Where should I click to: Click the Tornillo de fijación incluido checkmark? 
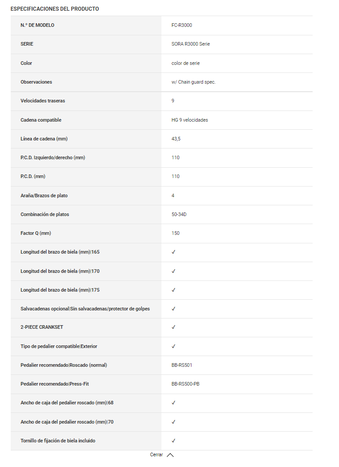(x=174, y=441)
